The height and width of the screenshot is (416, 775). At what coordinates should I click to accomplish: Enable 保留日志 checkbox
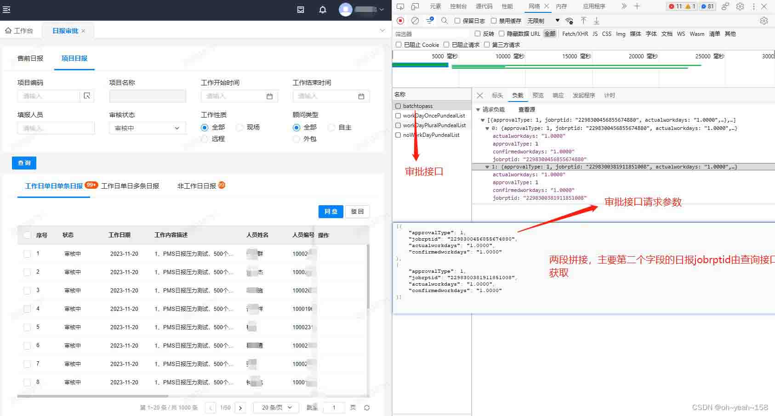(457, 21)
